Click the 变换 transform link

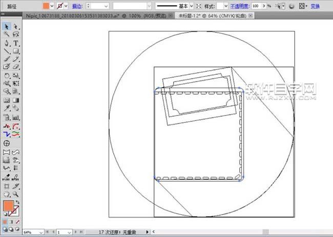(x=315, y=6)
